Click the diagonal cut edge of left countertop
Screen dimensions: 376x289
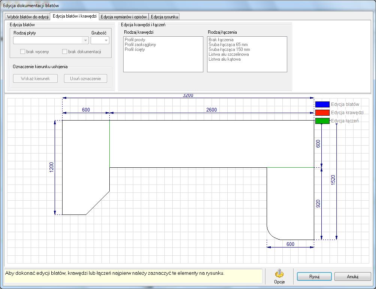[x=98, y=203]
